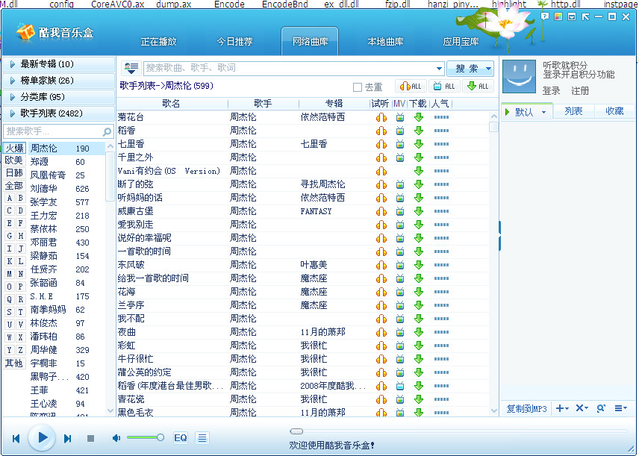The height and width of the screenshot is (456, 639).
Task: Click the smiley avatar image
Action: [x=519, y=77]
